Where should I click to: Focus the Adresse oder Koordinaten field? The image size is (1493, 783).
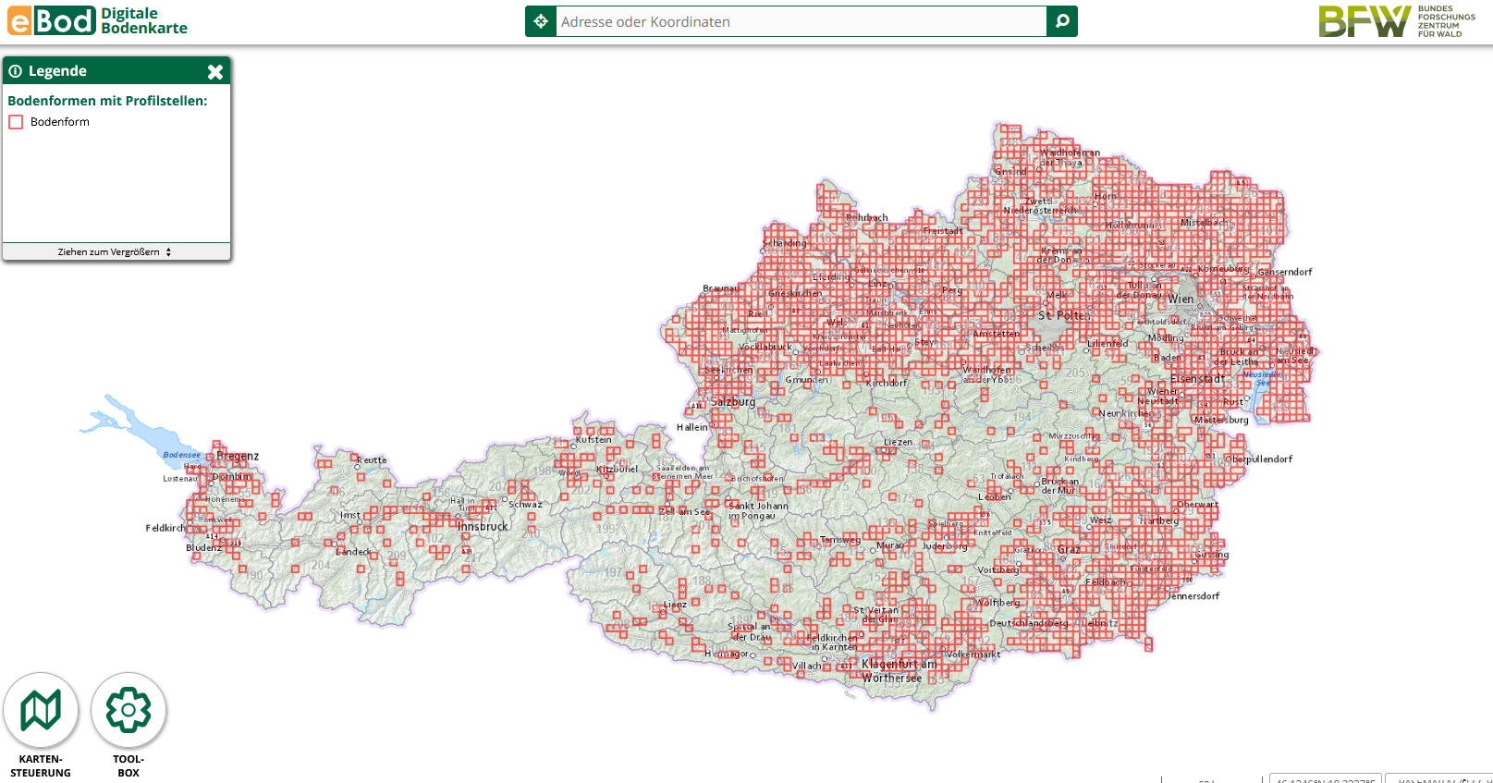tap(801, 21)
